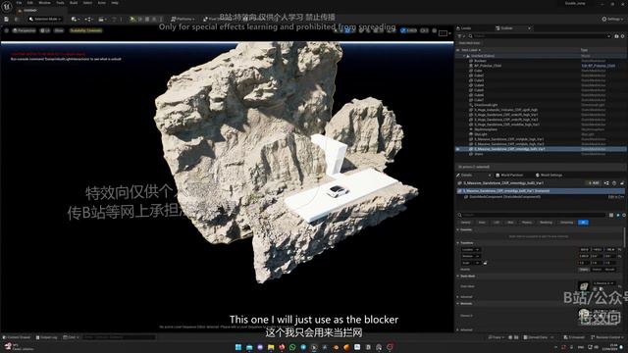The image size is (628, 353).
Task: Collapse the Materials section
Action: pos(458,303)
